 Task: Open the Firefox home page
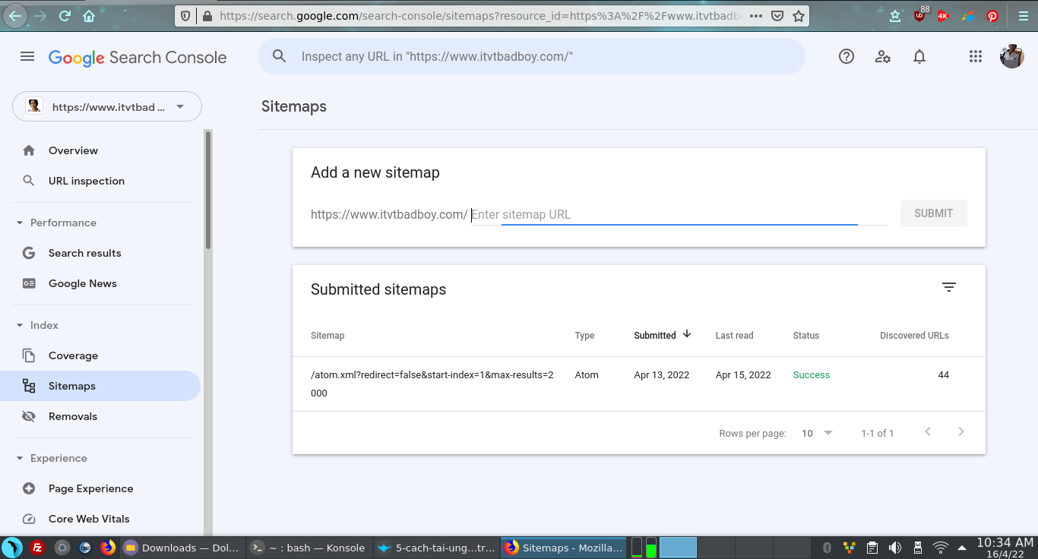(89, 15)
